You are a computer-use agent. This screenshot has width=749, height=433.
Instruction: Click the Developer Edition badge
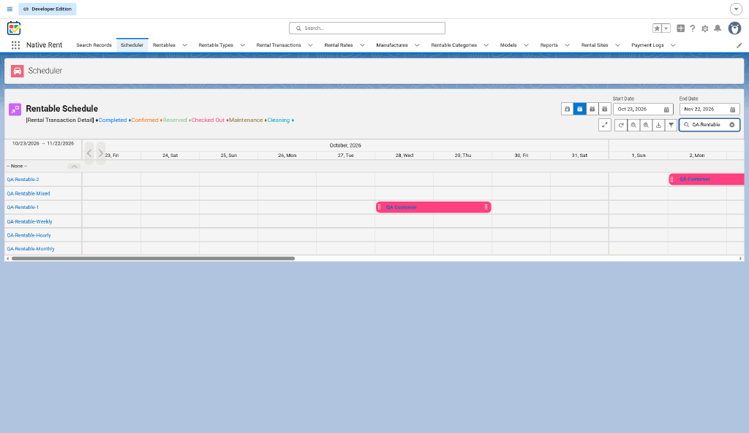click(x=48, y=9)
